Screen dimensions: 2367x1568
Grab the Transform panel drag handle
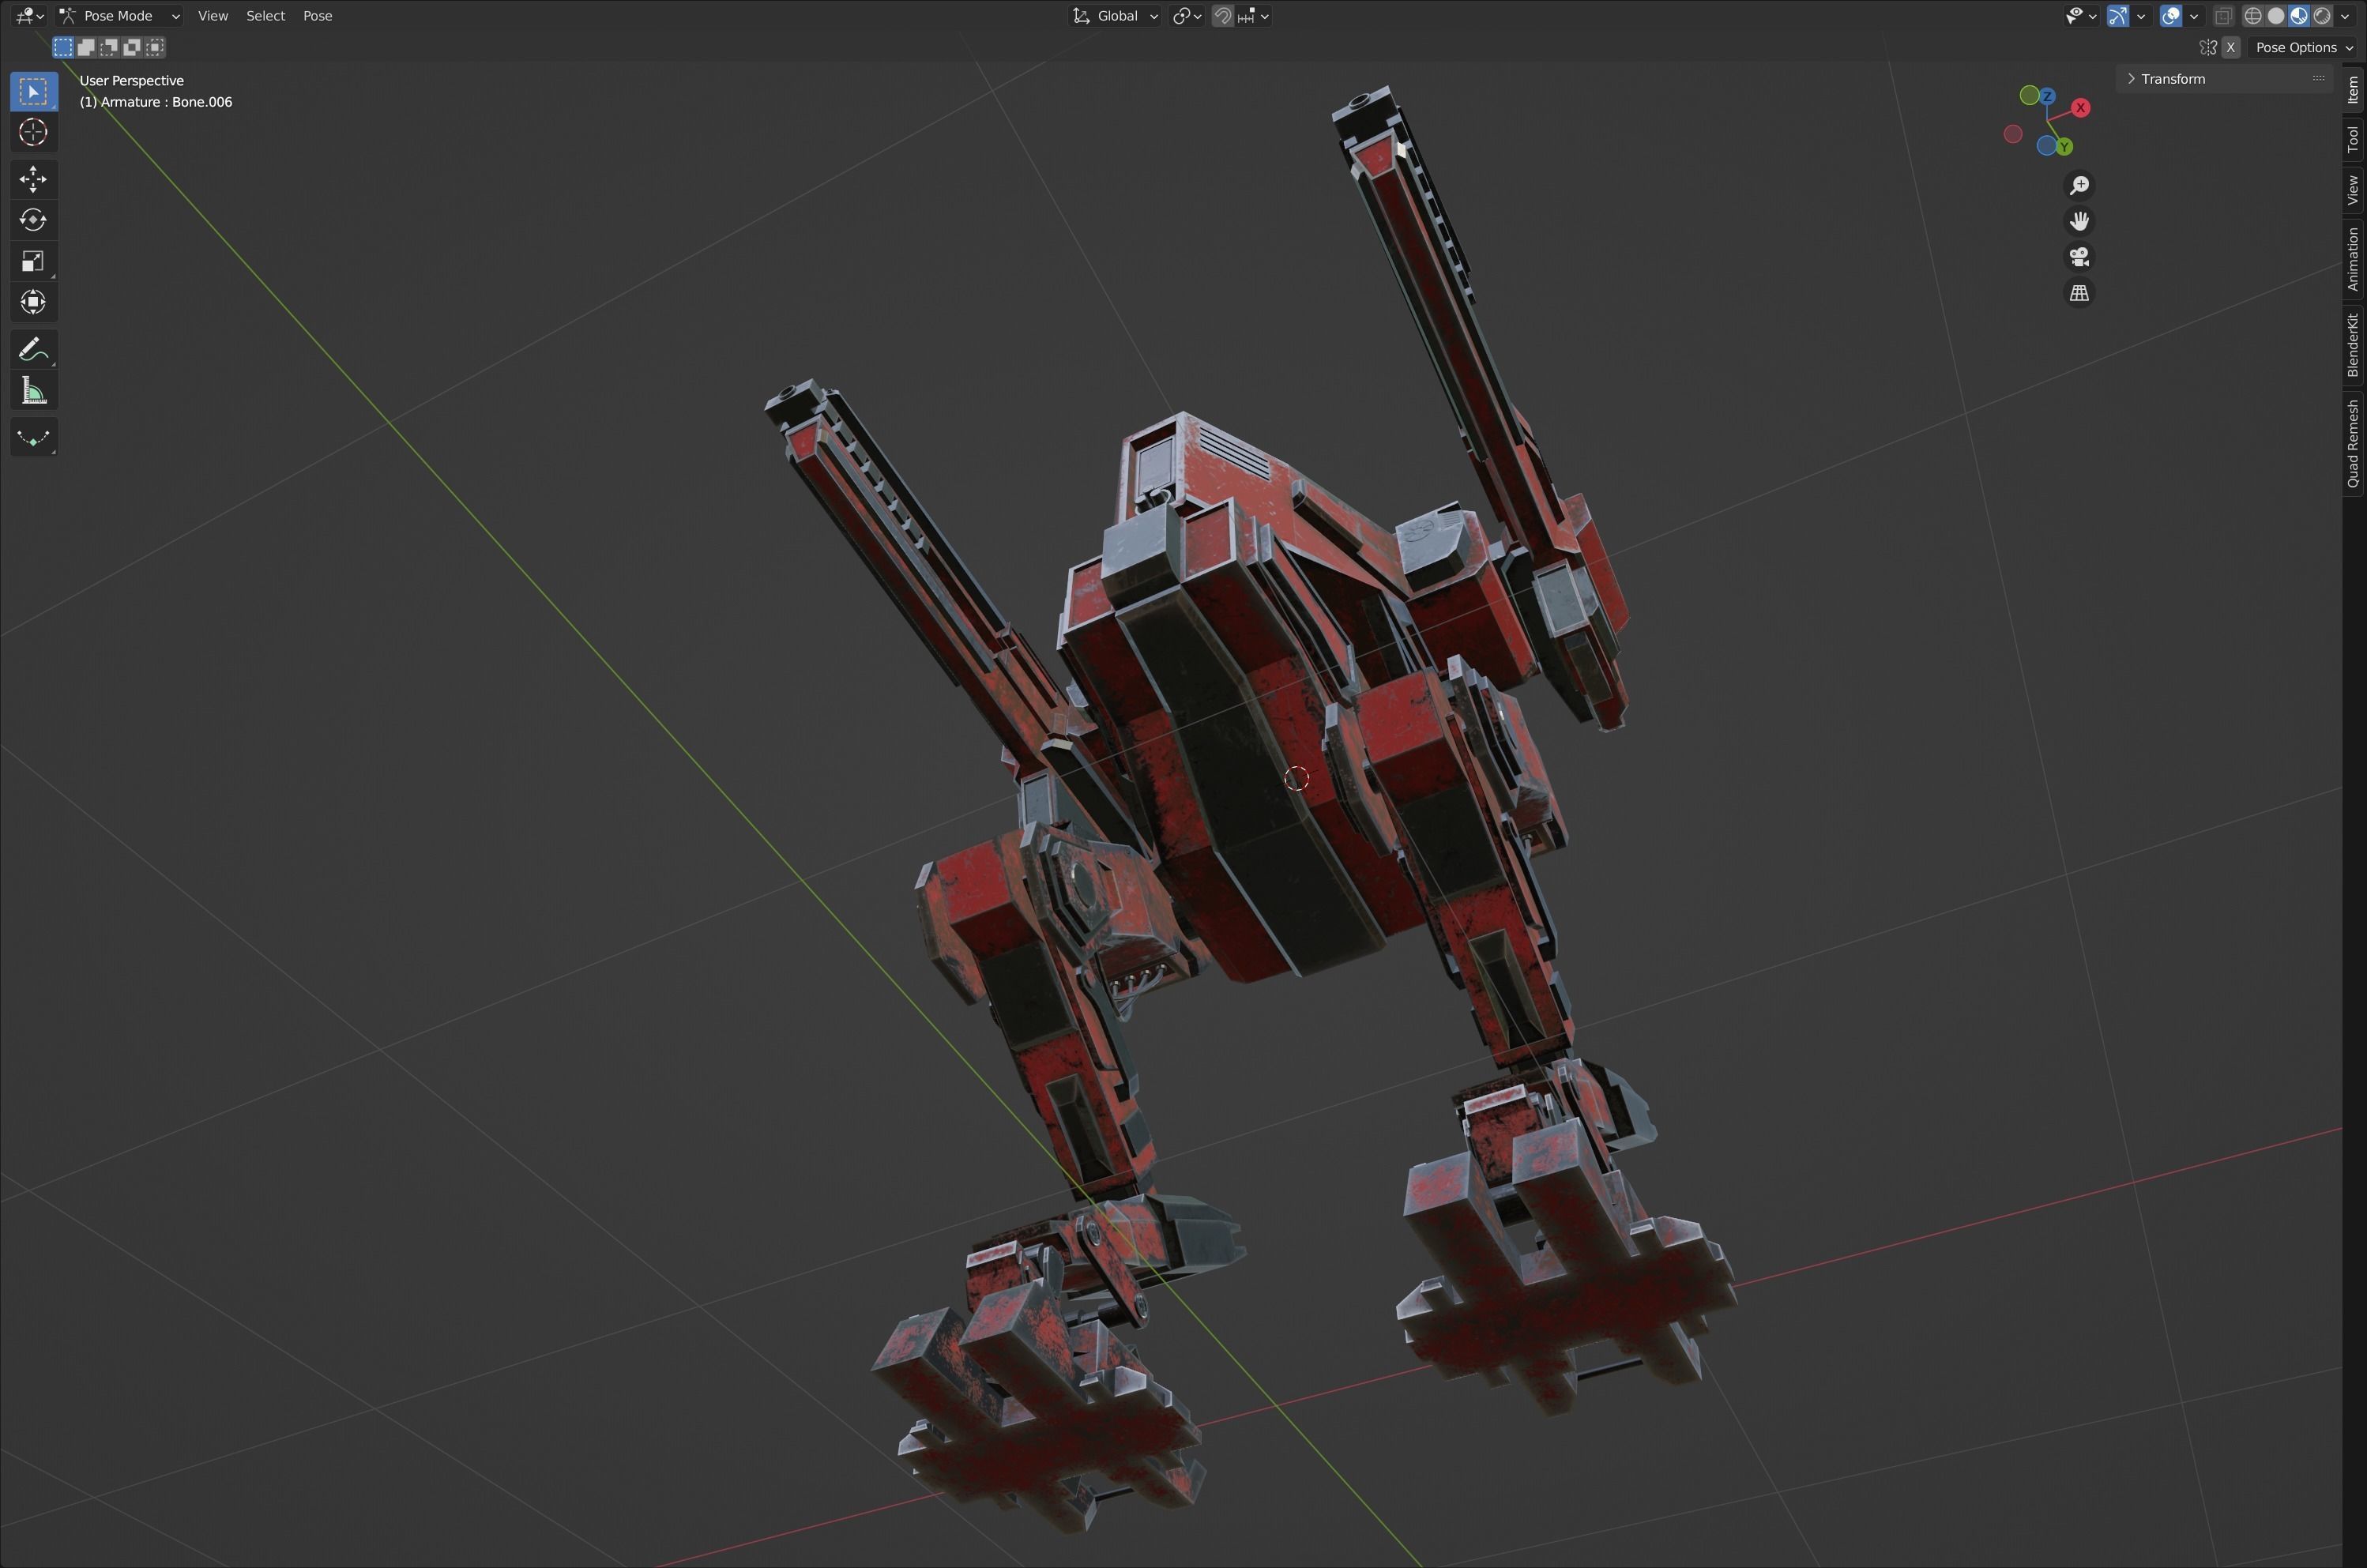(2318, 78)
